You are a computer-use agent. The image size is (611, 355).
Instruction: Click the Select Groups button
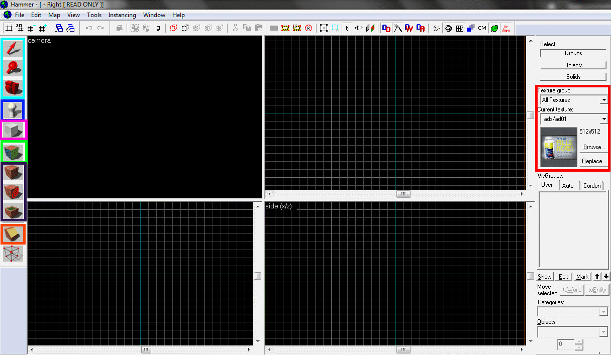point(573,53)
